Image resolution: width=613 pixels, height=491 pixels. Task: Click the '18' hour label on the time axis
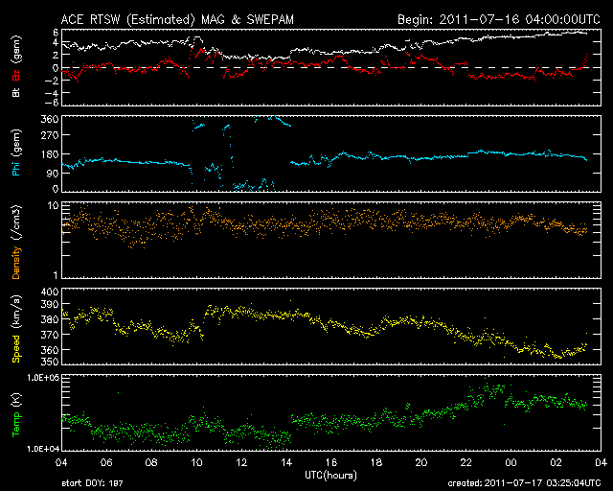376,463
